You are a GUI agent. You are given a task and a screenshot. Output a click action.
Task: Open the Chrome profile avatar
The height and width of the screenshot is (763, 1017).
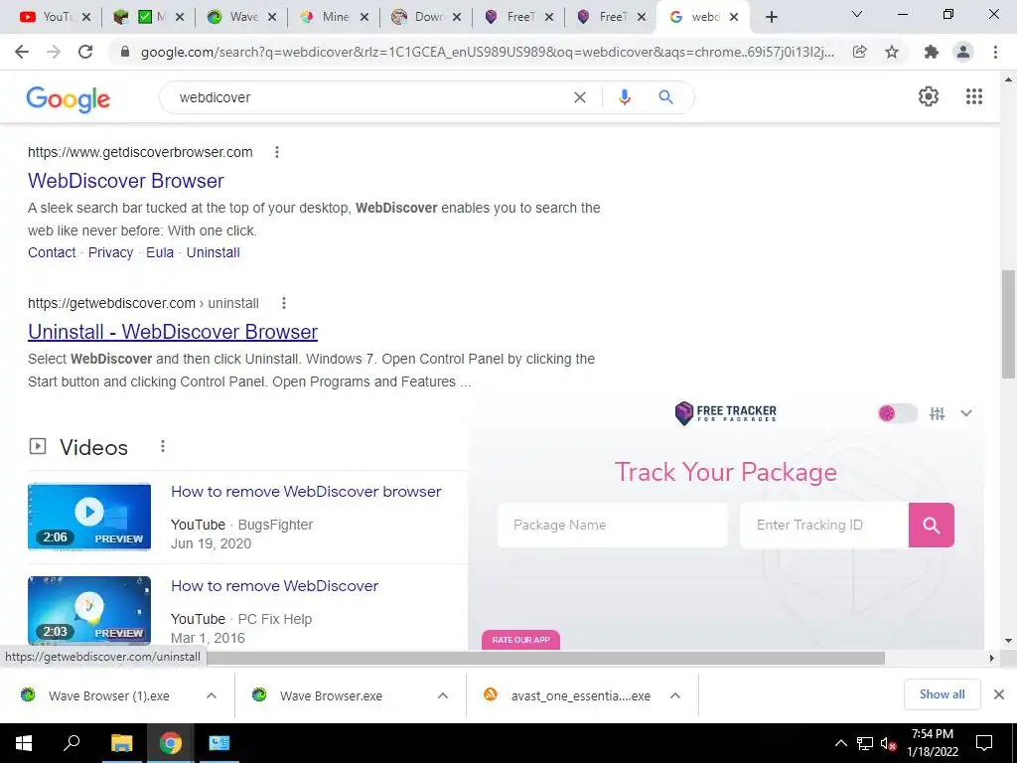(963, 52)
